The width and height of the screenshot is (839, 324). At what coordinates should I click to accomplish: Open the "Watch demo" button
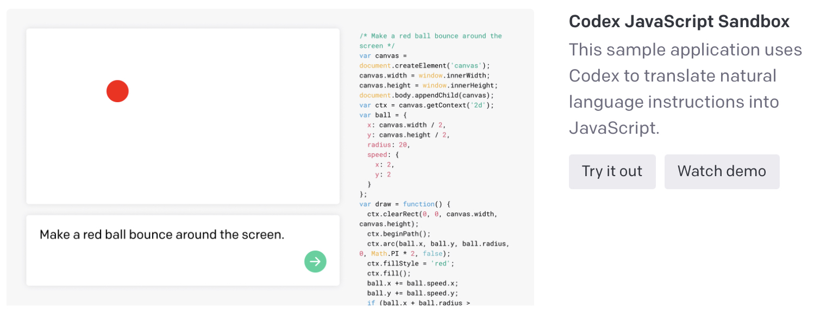[722, 171]
